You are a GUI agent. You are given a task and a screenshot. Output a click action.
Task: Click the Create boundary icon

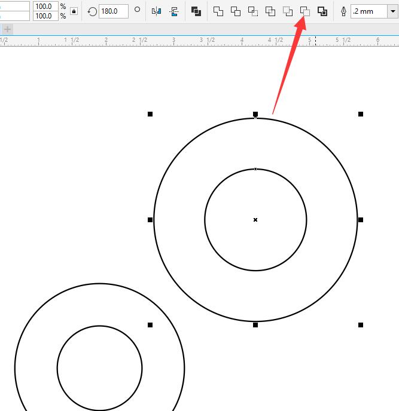pyautogui.click(x=322, y=11)
